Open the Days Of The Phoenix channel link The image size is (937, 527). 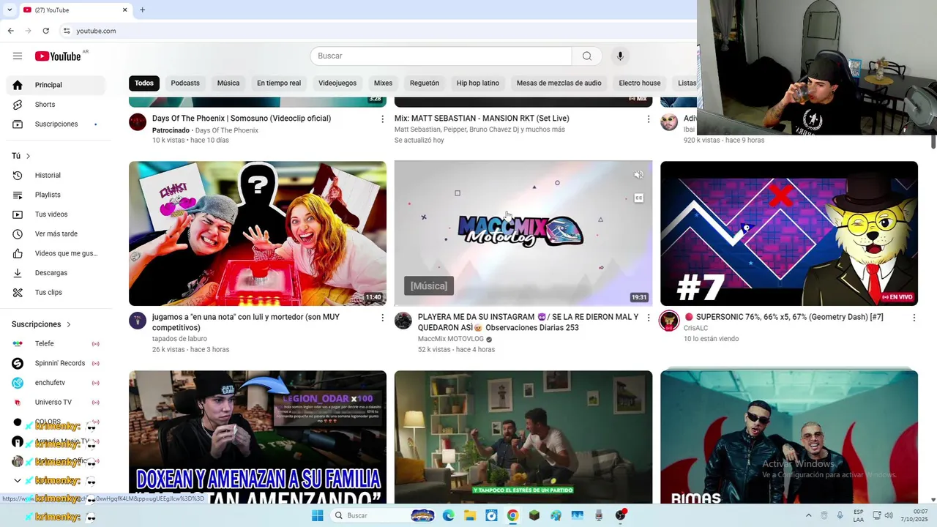click(227, 131)
